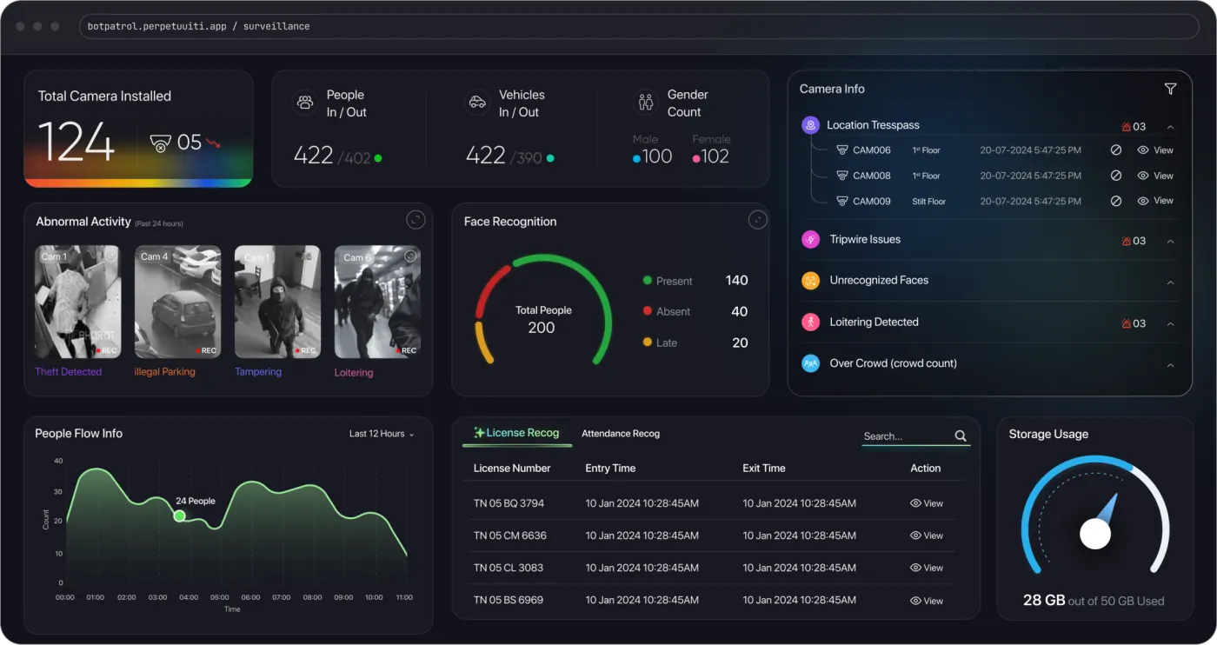Viewport: 1217px width, 645px height.
Task: Expand the Over Crowd section
Action: [x=1170, y=365]
